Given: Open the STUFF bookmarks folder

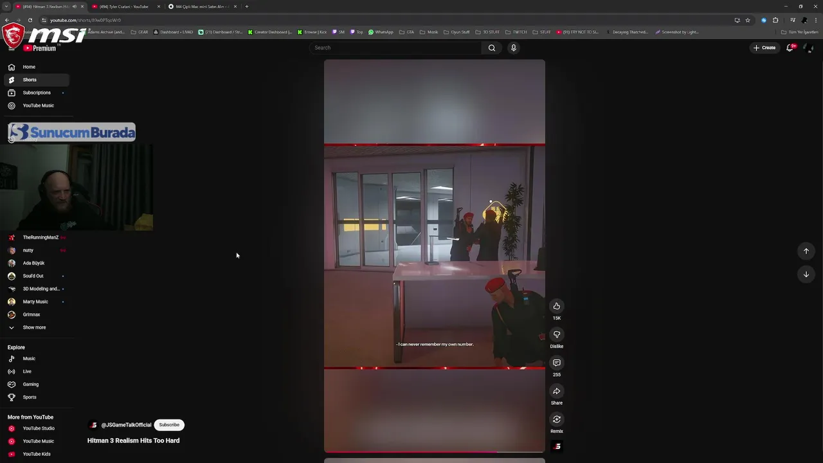Looking at the screenshot, I should [x=541, y=32].
